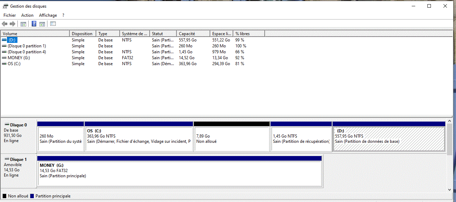Click the disk icon next to Disque 0
Screen dimensions: 456x202
(x=7, y=125)
